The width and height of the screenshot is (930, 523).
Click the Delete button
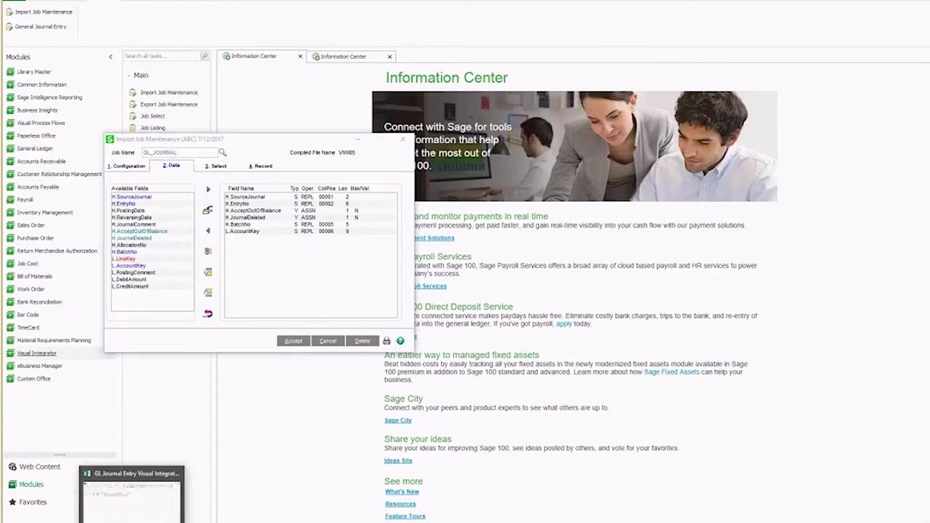(x=362, y=341)
